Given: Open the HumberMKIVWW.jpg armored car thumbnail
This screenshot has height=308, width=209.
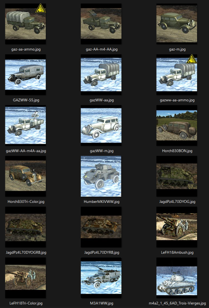Looking at the screenshot, I should [101, 176].
